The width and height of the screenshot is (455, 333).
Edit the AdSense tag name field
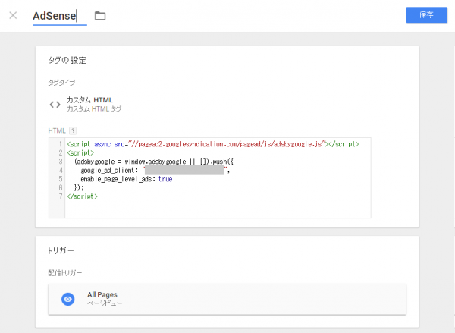[x=59, y=16]
